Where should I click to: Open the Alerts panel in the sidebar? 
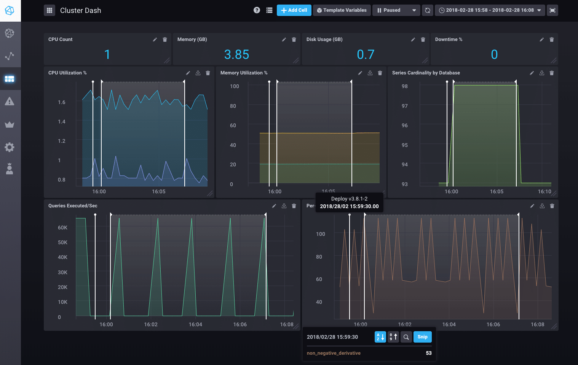[x=10, y=101]
